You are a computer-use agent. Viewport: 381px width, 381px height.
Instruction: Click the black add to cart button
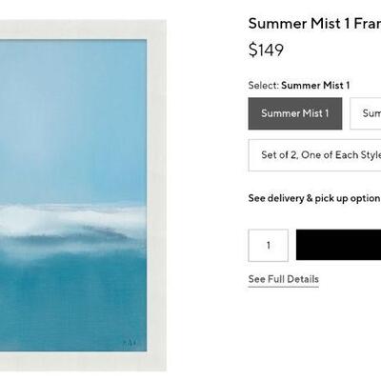coord(338,245)
